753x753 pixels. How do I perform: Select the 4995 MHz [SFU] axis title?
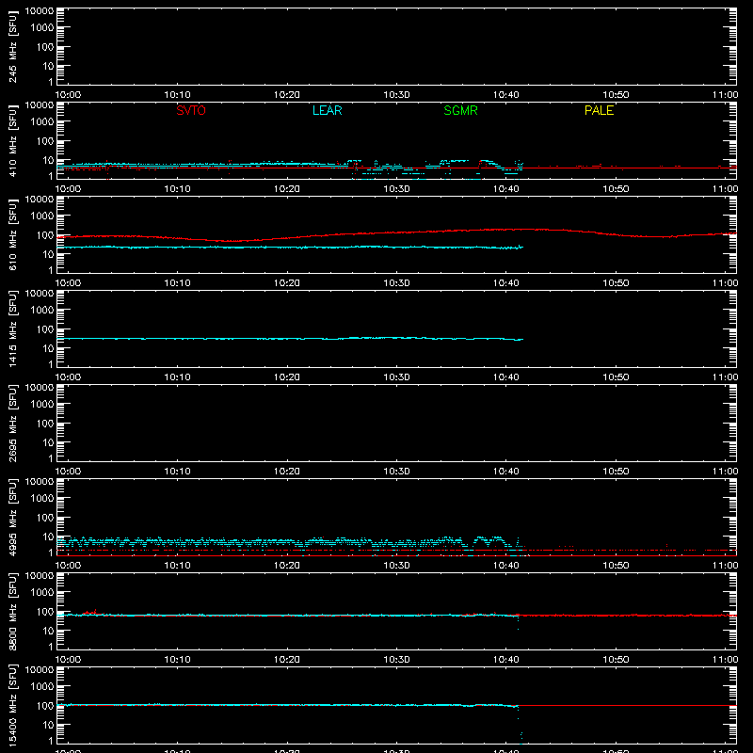point(12,517)
